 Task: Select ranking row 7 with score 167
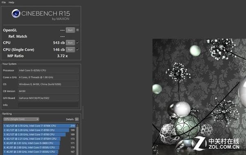click(39, 152)
